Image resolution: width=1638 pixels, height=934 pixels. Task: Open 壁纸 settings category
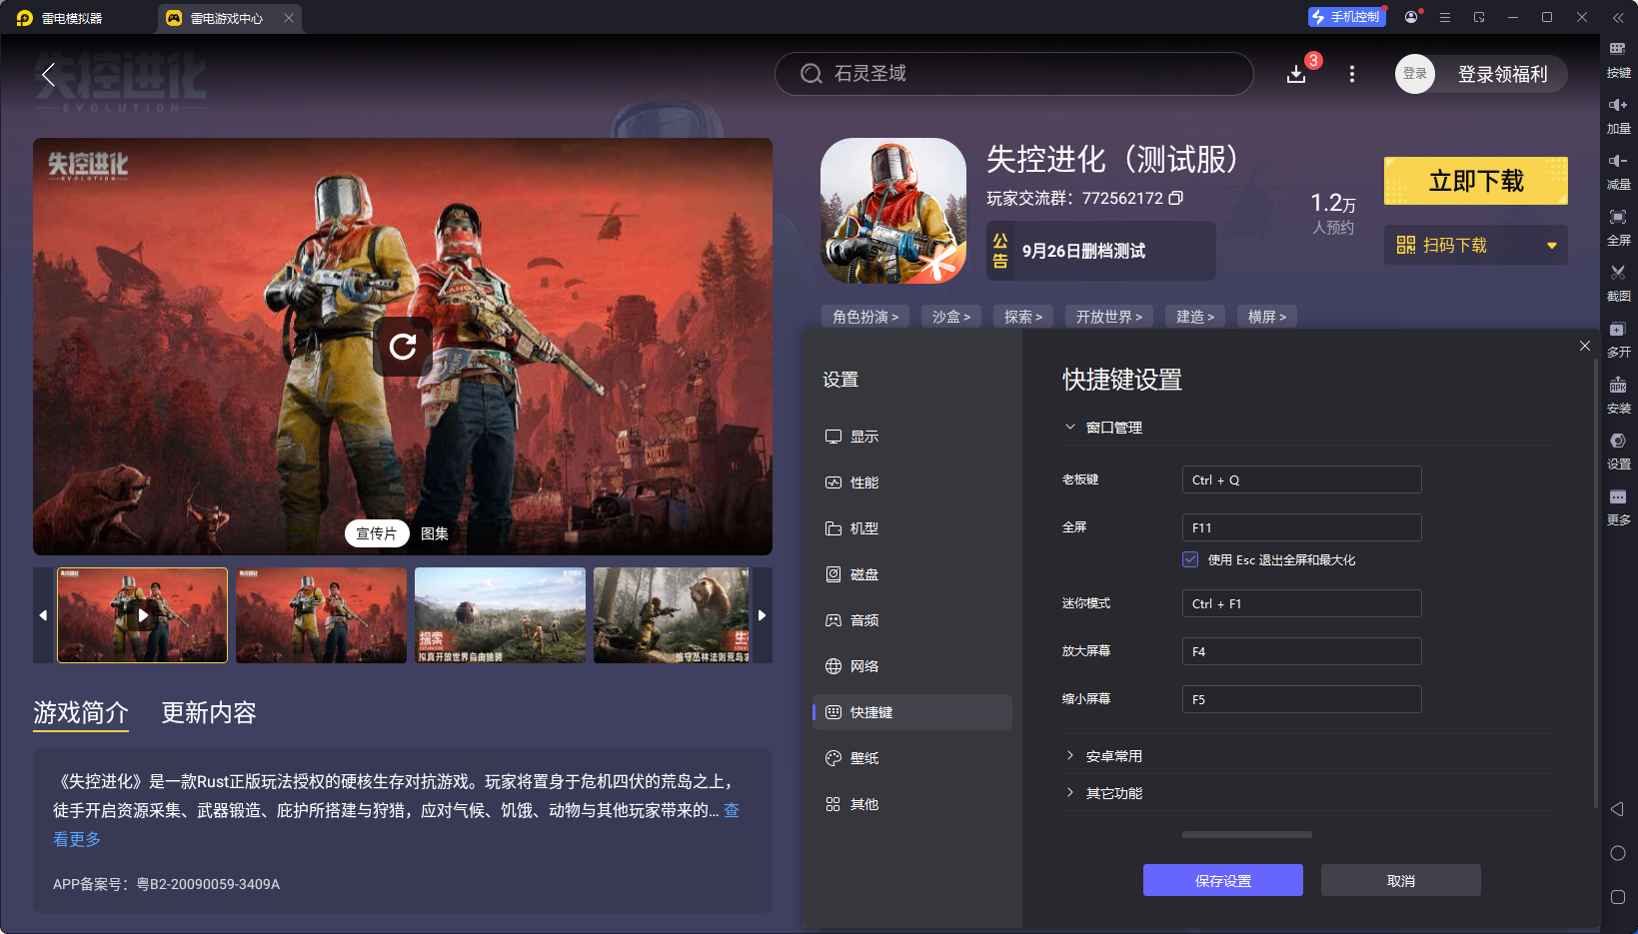point(912,758)
